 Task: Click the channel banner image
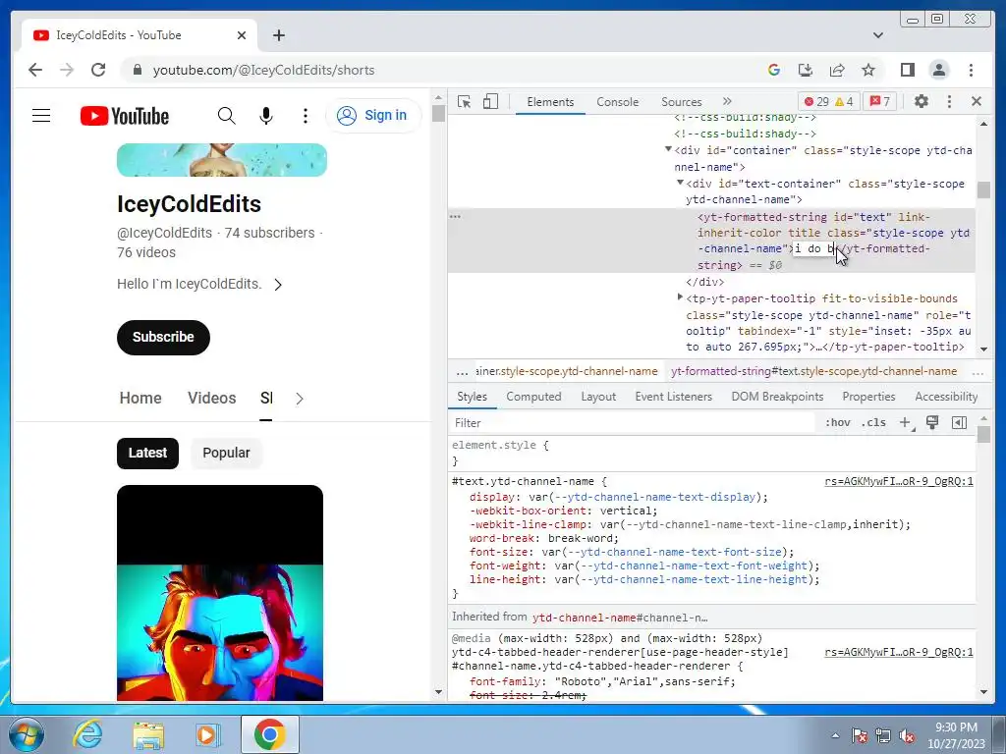coord(221,160)
